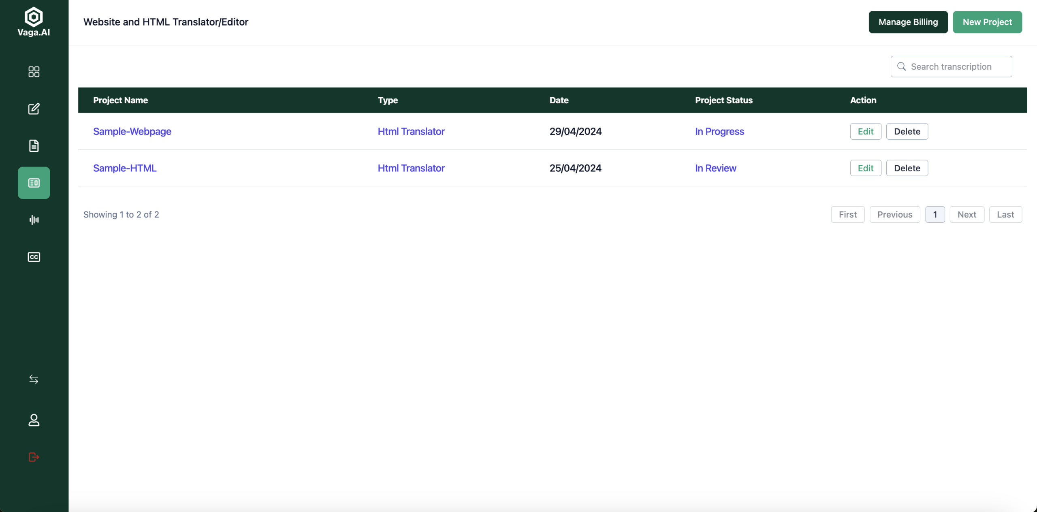Open the Edit/pencil tool icon
The height and width of the screenshot is (512, 1037).
34,108
